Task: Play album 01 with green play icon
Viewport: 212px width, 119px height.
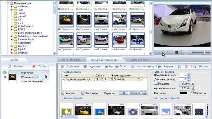Action: [x=4, y=72]
